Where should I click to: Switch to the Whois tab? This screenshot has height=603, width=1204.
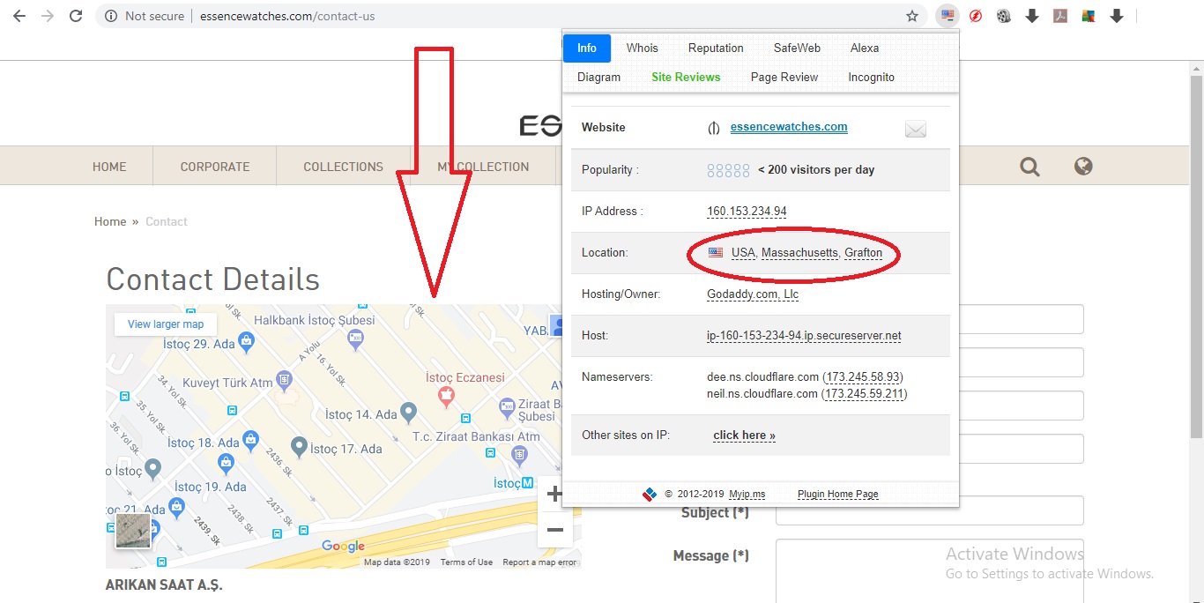pyautogui.click(x=643, y=48)
